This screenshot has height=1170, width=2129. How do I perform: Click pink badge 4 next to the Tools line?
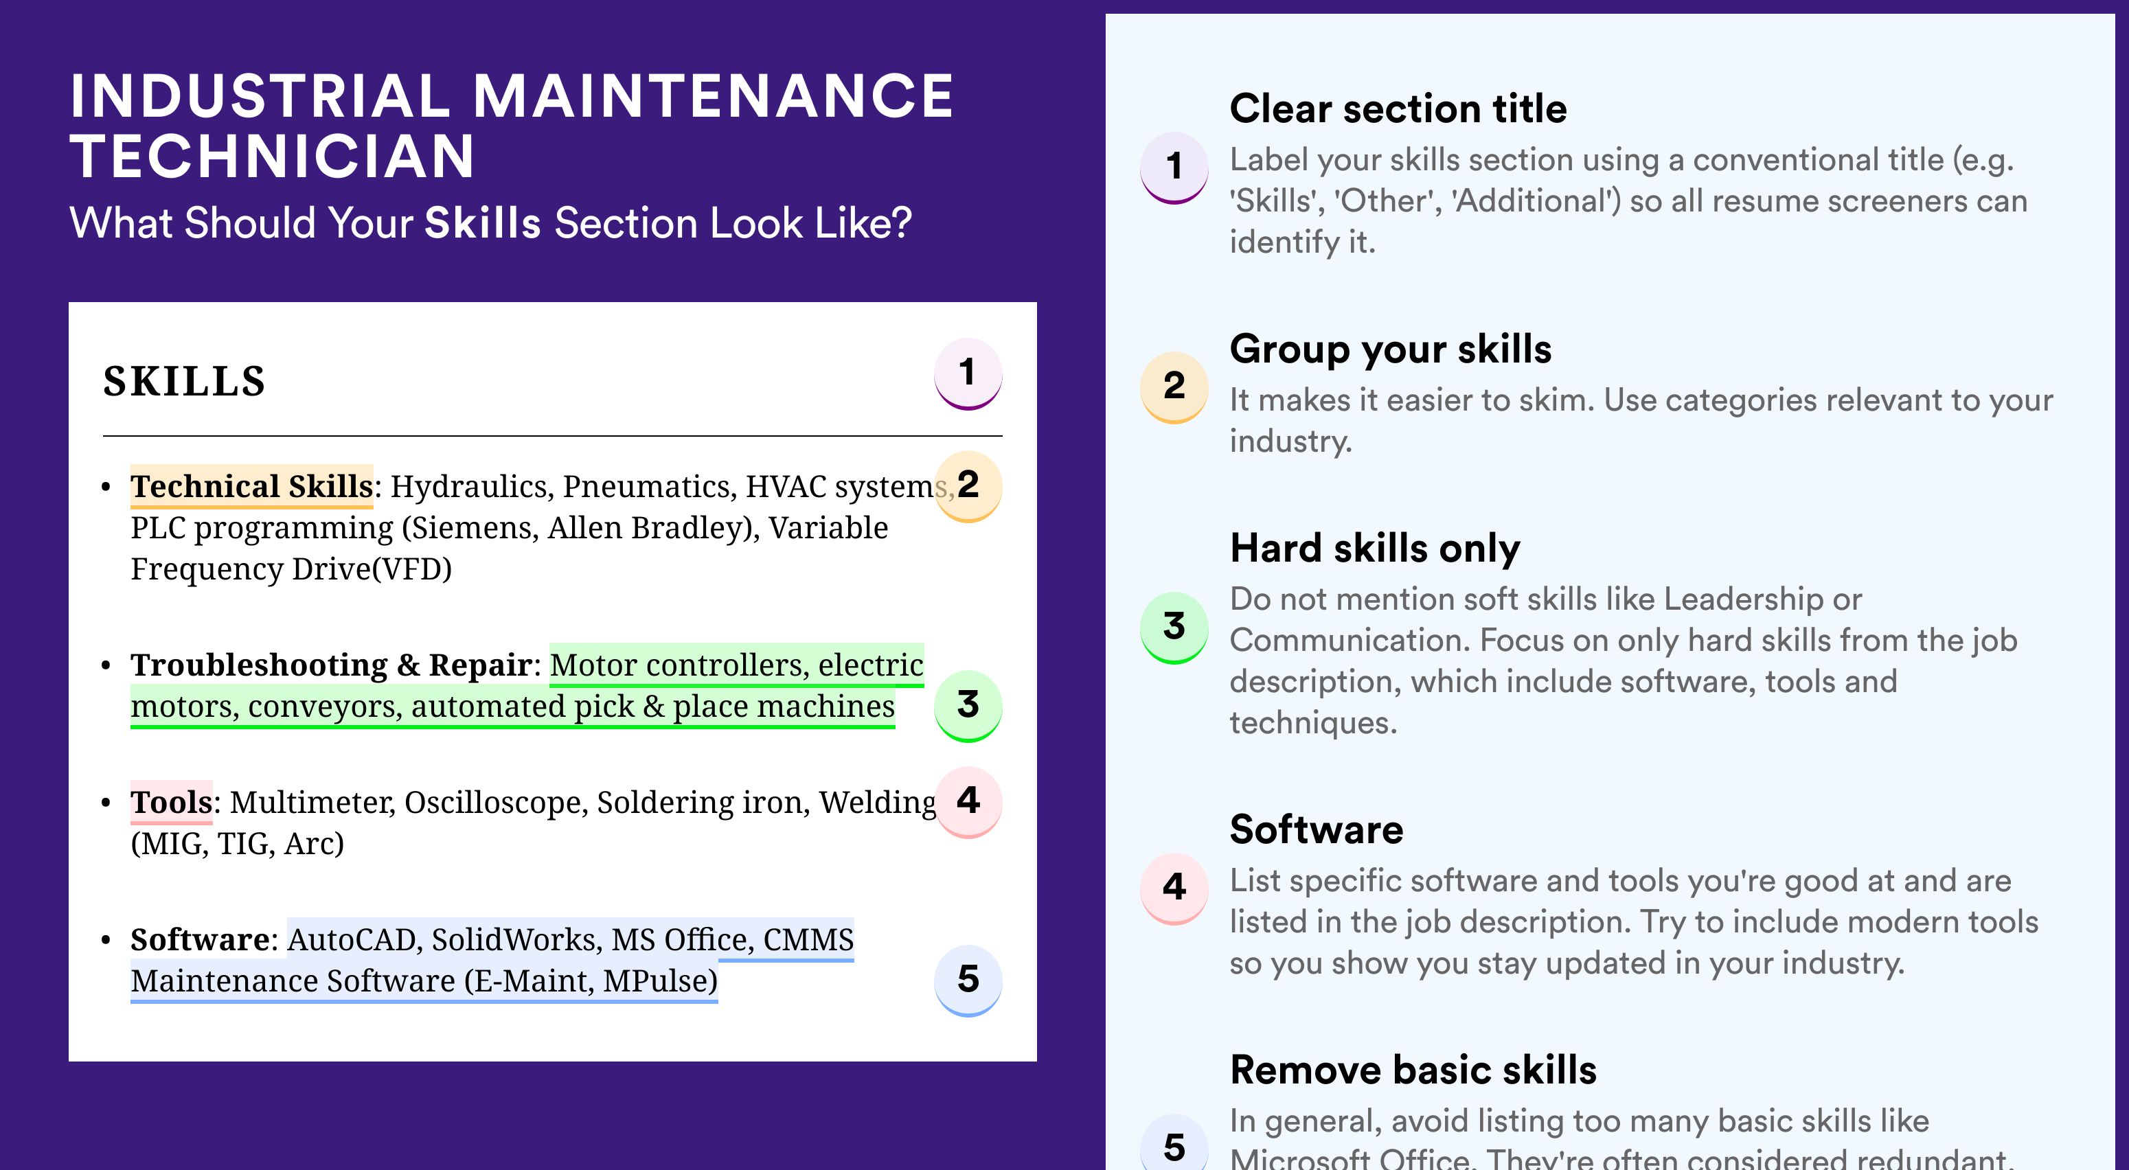(x=968, y=801)
